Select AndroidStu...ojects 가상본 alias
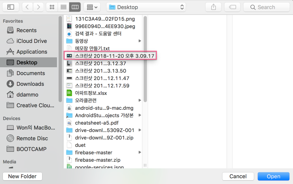The image size is (293, 184). pos(103,115)
